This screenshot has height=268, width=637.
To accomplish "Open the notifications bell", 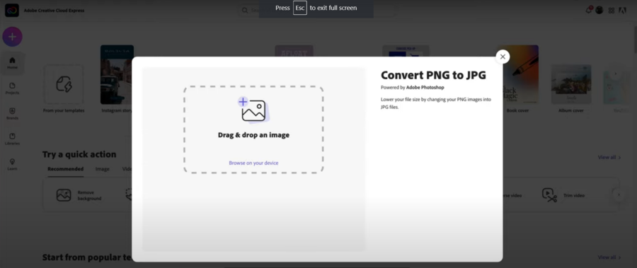I will [x=588, y=10].
